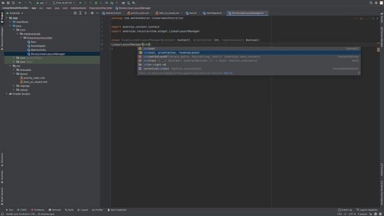This screenshot has width=384, height=216.
Task: Switch to the MainActivity.kt editor tab
Action: [x=112, y=13]
